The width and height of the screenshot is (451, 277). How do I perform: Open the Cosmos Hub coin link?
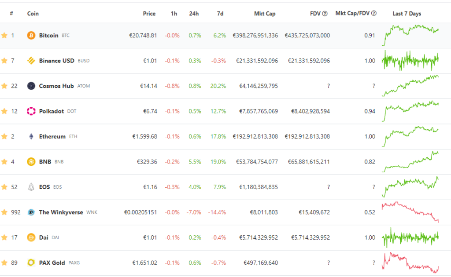click(x=56, y=86)
